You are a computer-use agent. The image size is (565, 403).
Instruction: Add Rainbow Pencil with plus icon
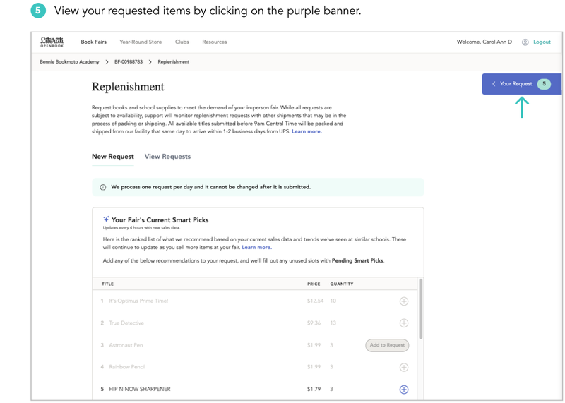coord(404,367)
